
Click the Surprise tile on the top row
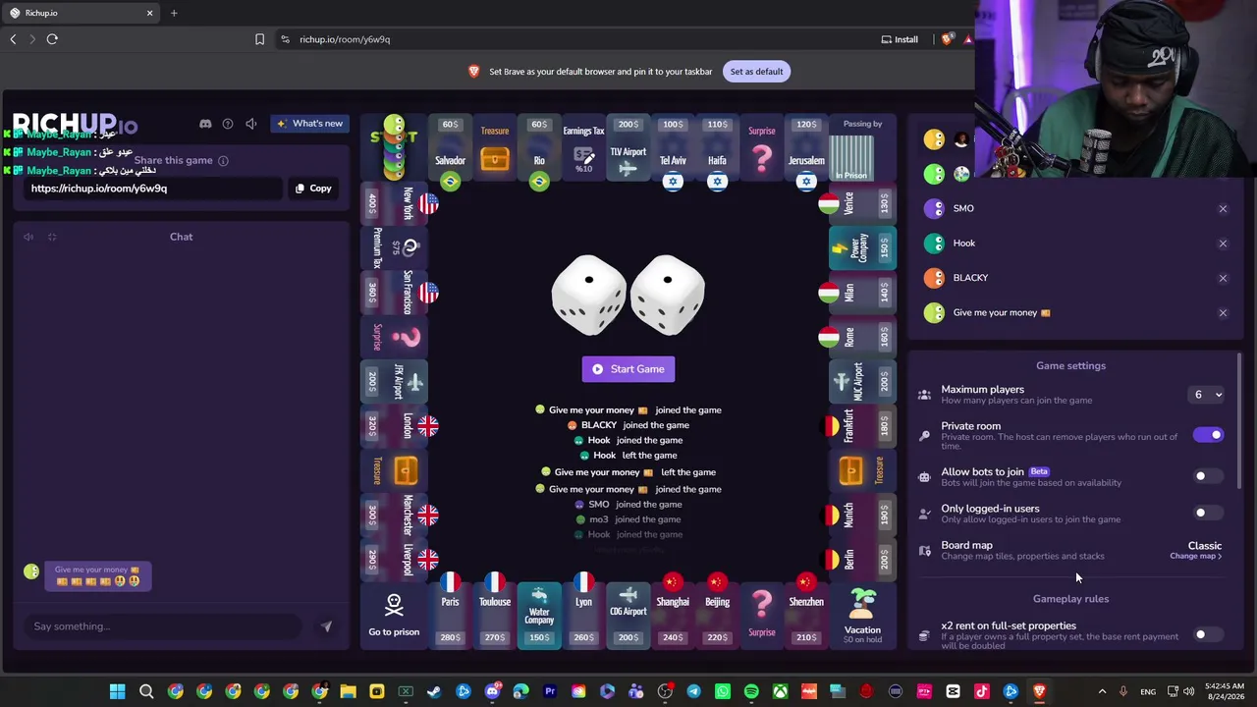tap(762, 150)
